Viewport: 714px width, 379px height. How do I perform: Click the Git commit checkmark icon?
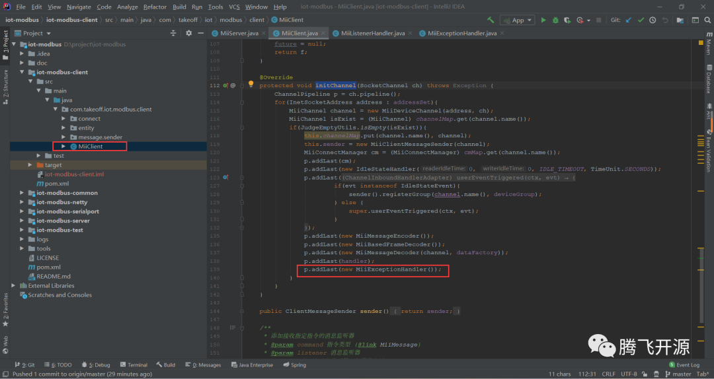pyautogui.click(x=641, y=20)
